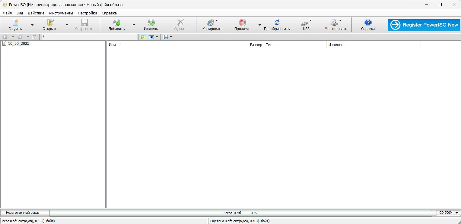Click the Register PowerISO Now banner
Screen dimensions: 461x224
[x=424, y=25]
